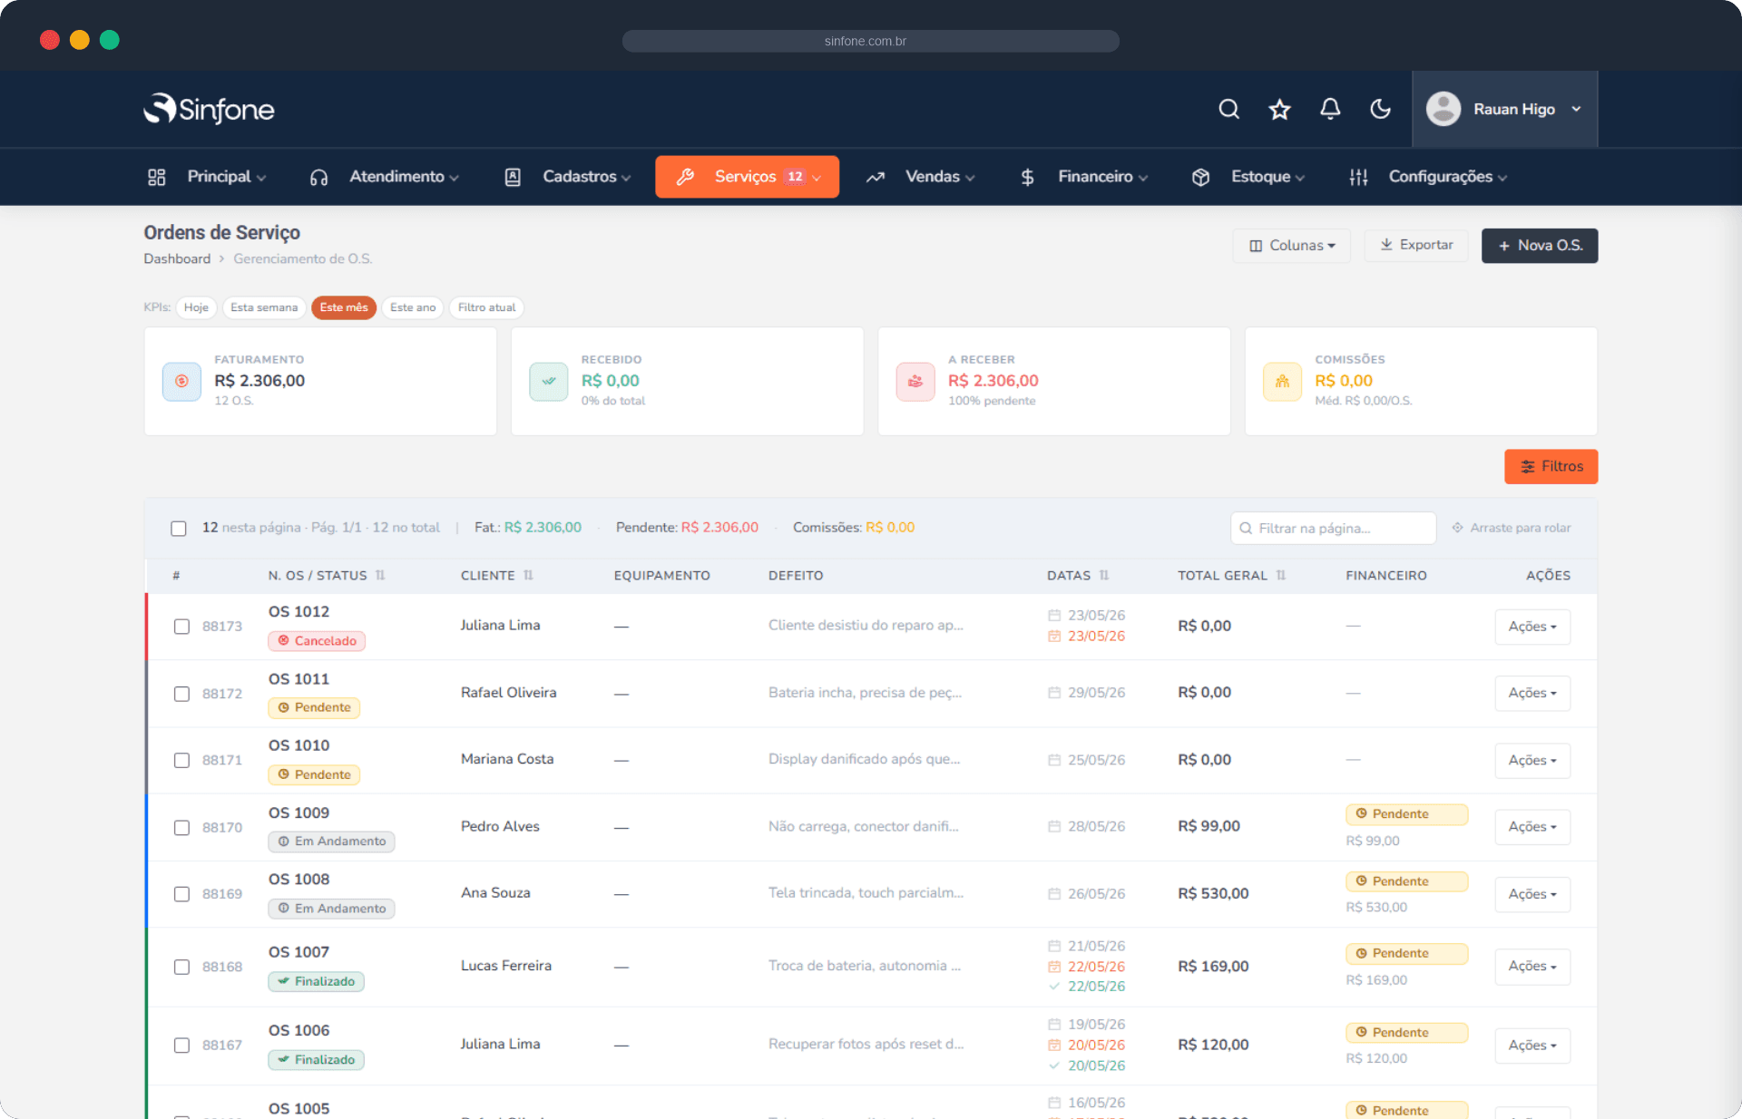Open Ações dropdown for OS 1006
The height and width of the screenshot is (1119, 1742).
(x=1532, y=1046)
